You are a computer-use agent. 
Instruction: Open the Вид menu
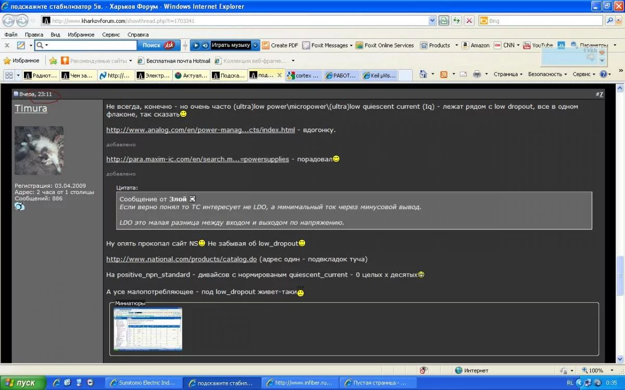coord(55,34)
